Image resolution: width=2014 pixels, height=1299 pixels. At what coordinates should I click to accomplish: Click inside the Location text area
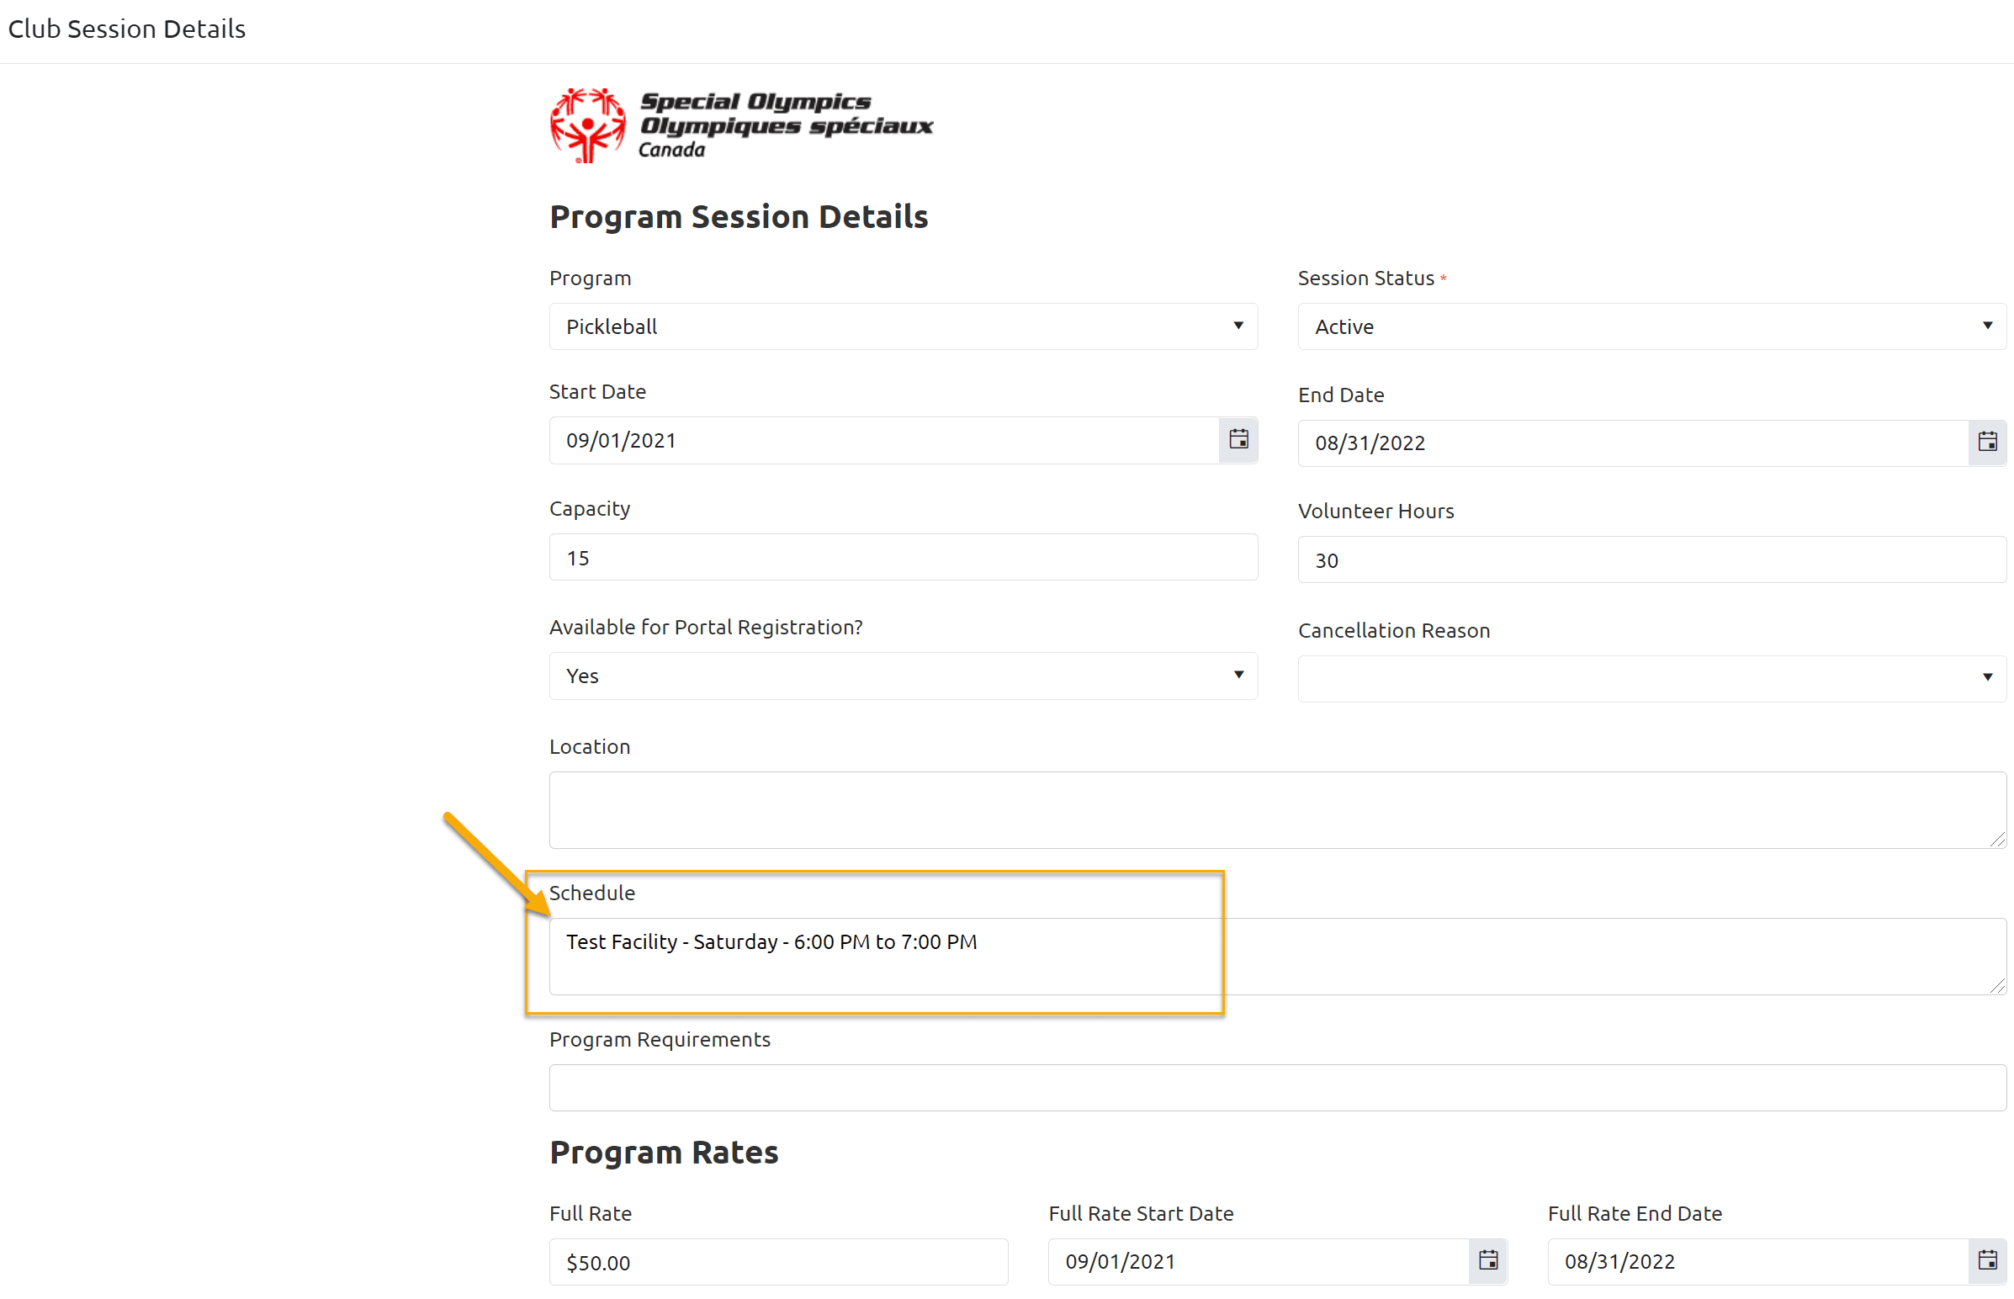click(x=1278, y=809)
